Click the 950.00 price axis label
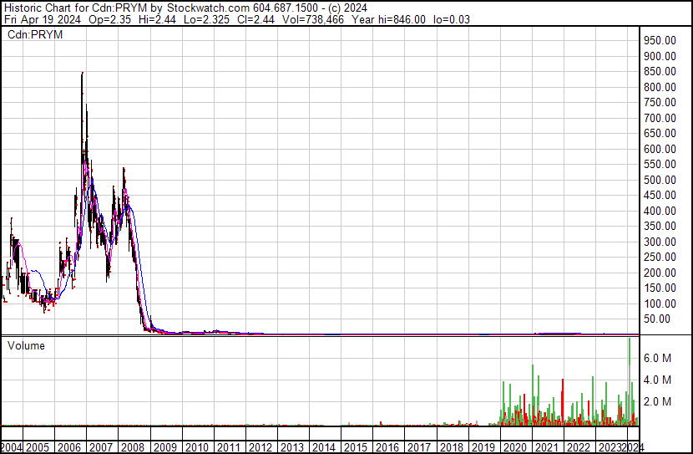The height and width of the screenshot is (454, 693). pos(659,41)
